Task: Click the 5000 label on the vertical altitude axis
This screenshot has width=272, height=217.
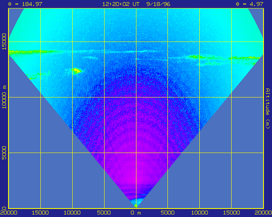Action: point(4,153)
